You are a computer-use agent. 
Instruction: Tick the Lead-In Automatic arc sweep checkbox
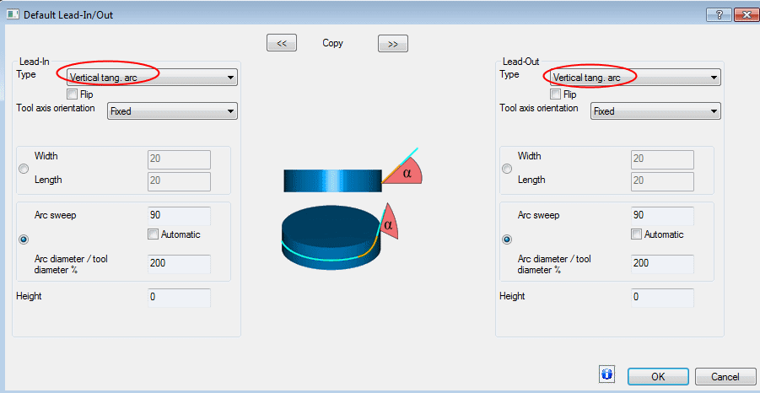(154, 234)
